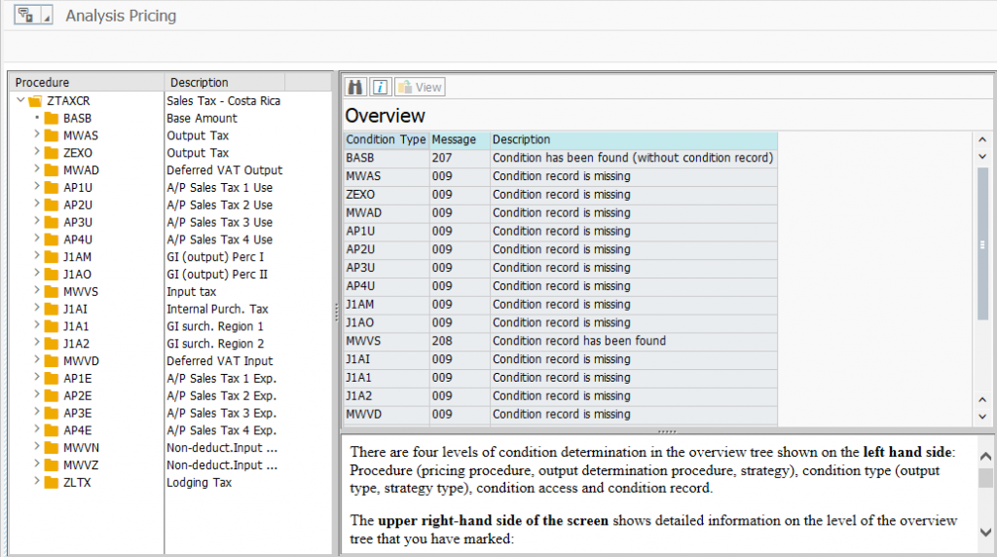The height and width of the screenshot is (557, 997).
Task: Select the MWVS cell in Overview table
Action: [386, 341]
